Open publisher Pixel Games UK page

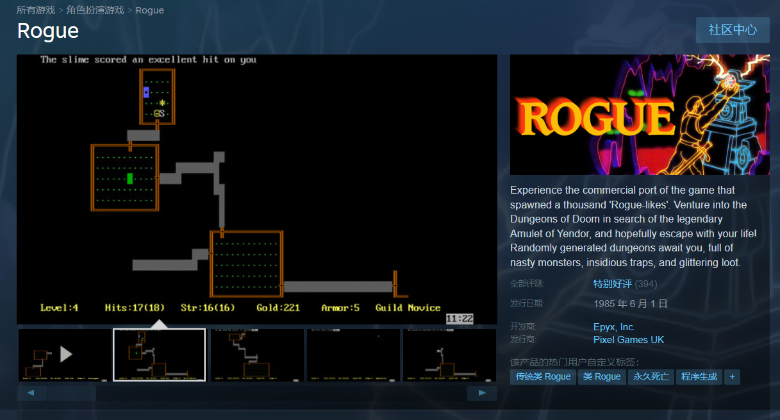[629, 340]
